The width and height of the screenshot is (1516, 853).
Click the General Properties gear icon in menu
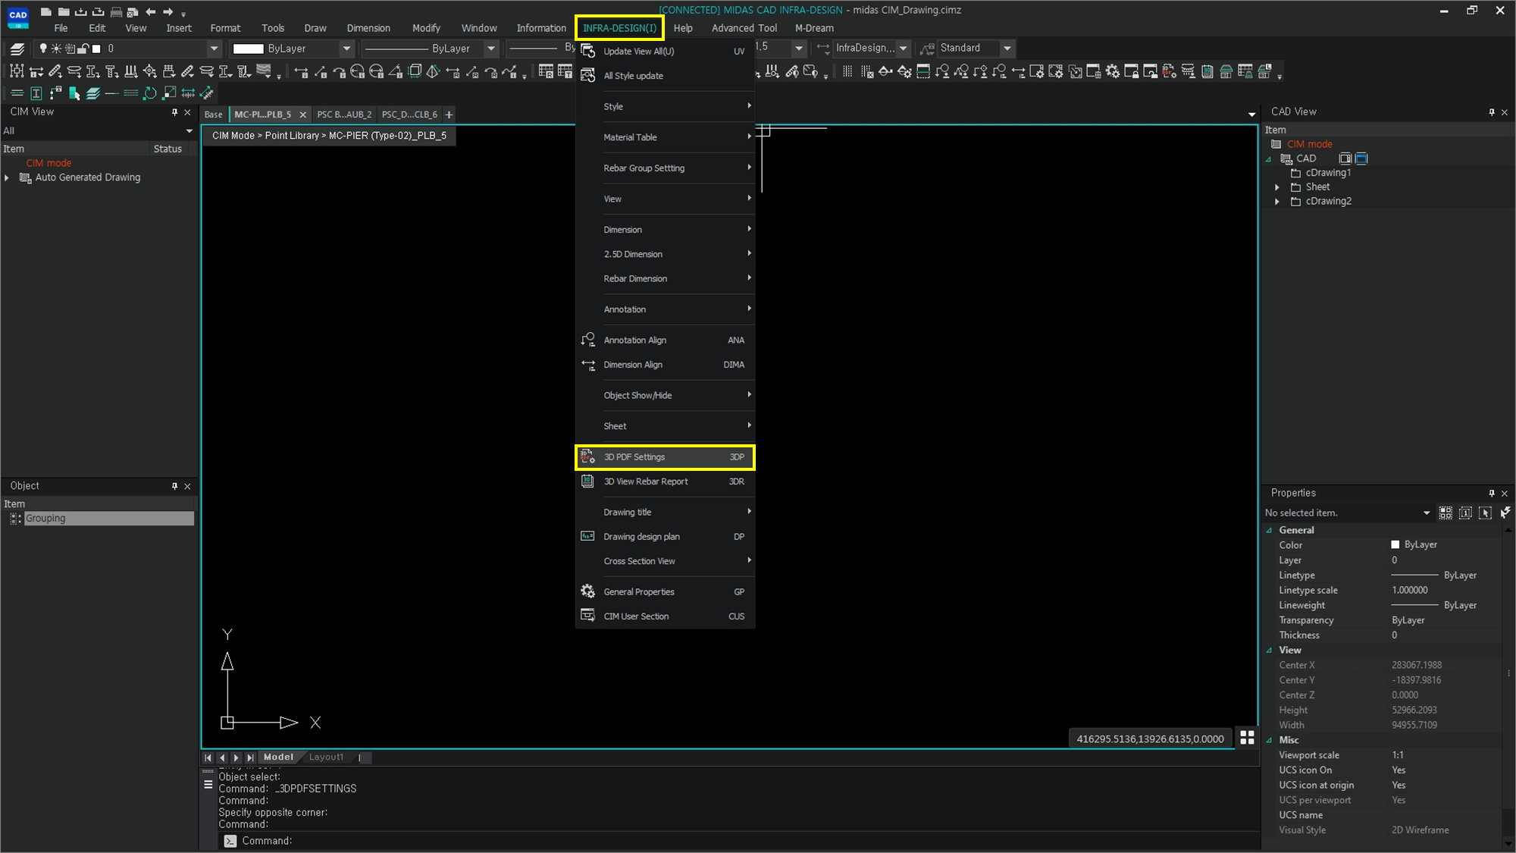click(587, 591)
